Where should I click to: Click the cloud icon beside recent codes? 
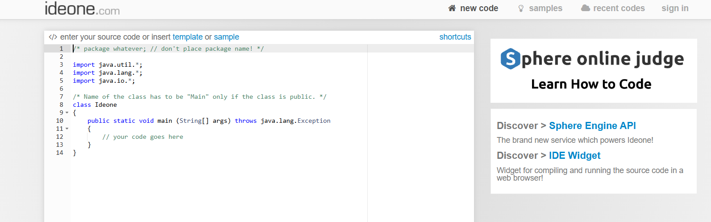click(586, 8)
